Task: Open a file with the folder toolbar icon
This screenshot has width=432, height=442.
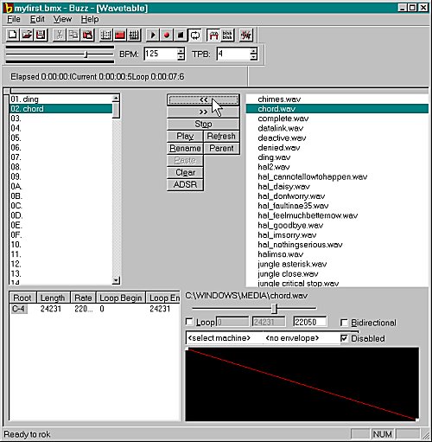Action: tap(27, 35)
